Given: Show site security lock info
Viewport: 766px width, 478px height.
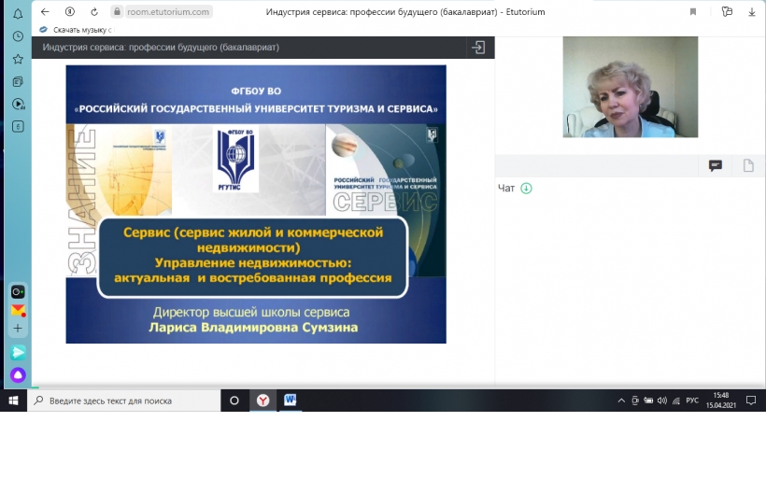Looking at the screenshot, I should click(x=117, y=11).
